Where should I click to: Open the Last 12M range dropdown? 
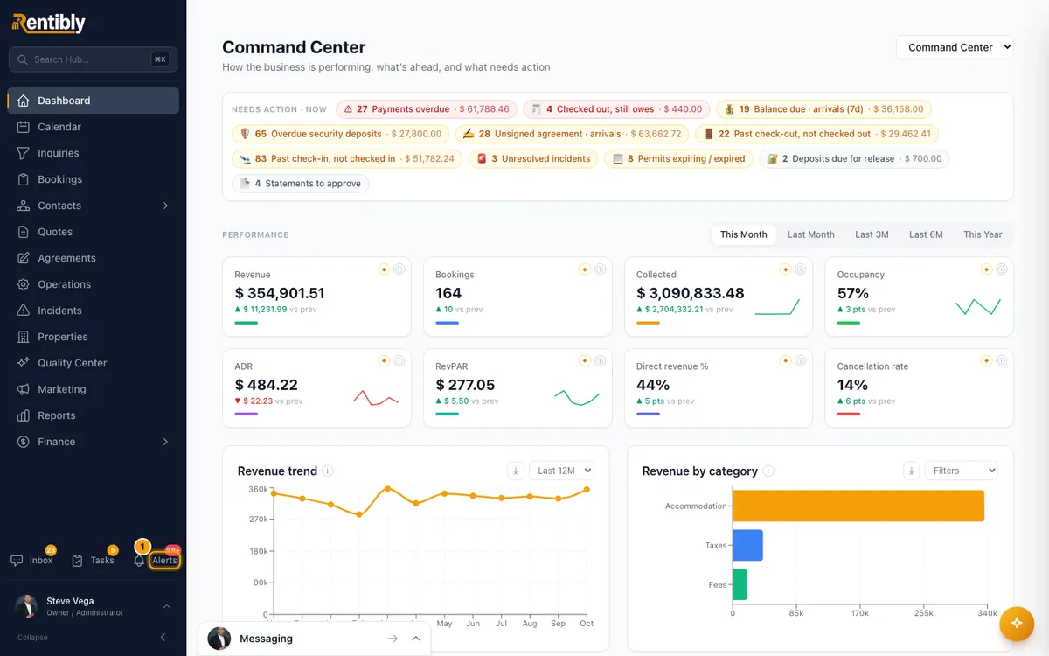pyautogui.click(x=561, y=471)
